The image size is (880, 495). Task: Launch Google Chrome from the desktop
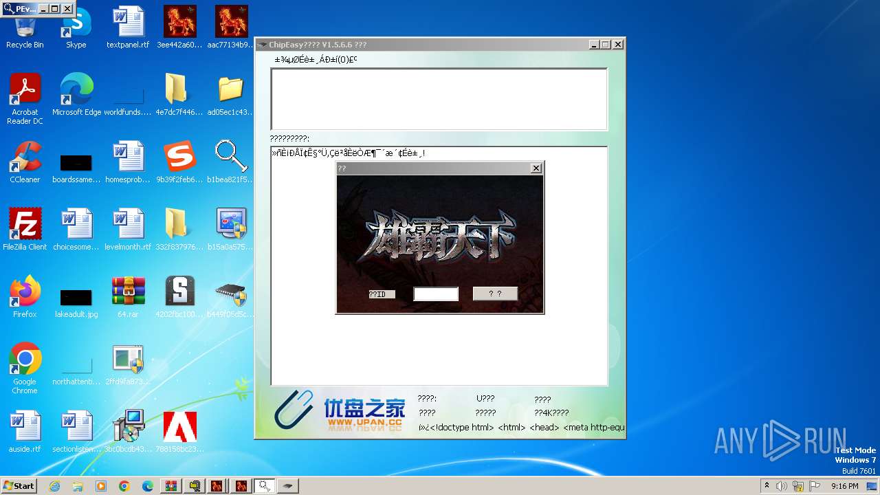[25, 368]
